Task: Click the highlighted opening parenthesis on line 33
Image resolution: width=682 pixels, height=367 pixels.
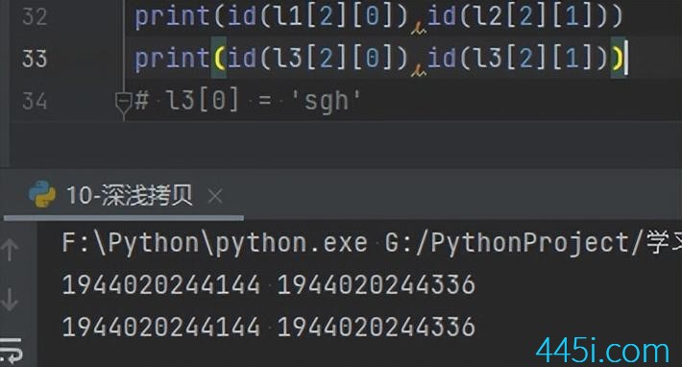Action: coord(219,59)
